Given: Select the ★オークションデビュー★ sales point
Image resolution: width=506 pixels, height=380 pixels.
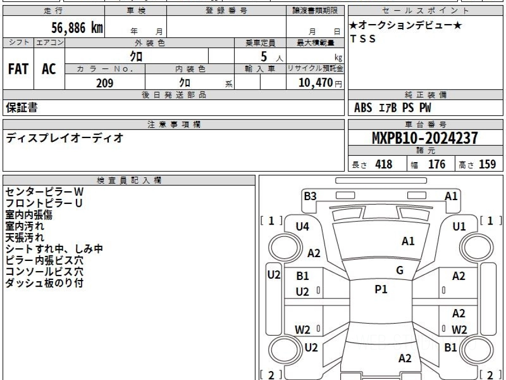Looking at the screenshot, I should (406, 26).
